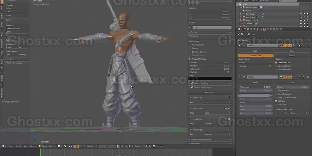This screenshot has width=312, height=156.
Task: Toggle the Ambient Occlusion checkbox
Action: [x=190, y=59]
